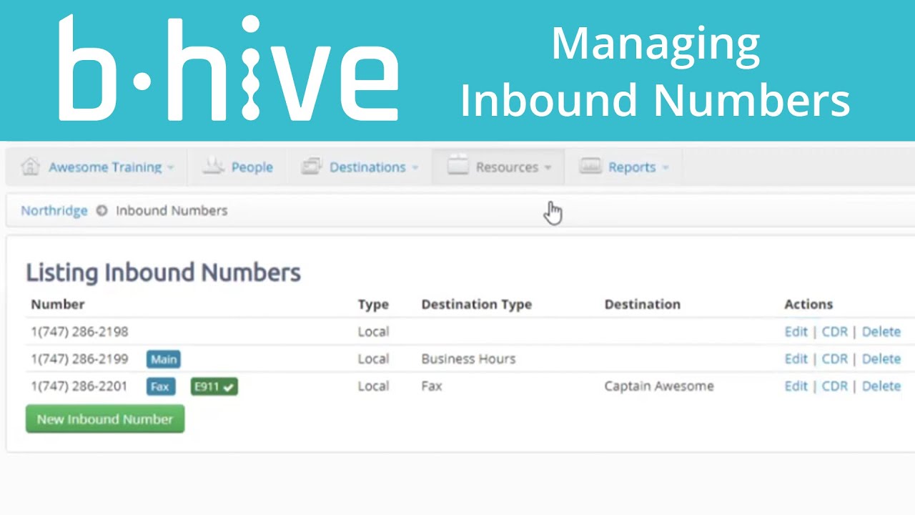
Task: Click the green E911 checkmark badge
Action: (x=214, y=386)
